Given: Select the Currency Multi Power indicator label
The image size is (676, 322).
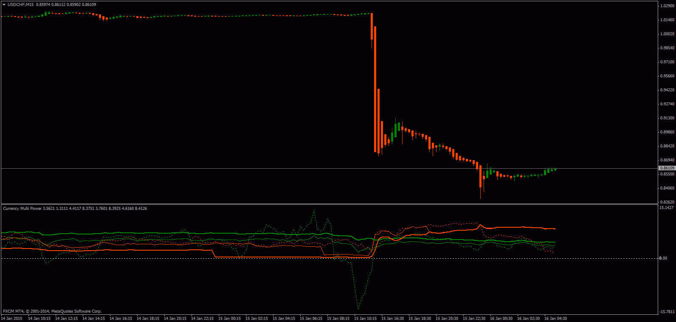Looking at the screenshot, I should point(23,209).
